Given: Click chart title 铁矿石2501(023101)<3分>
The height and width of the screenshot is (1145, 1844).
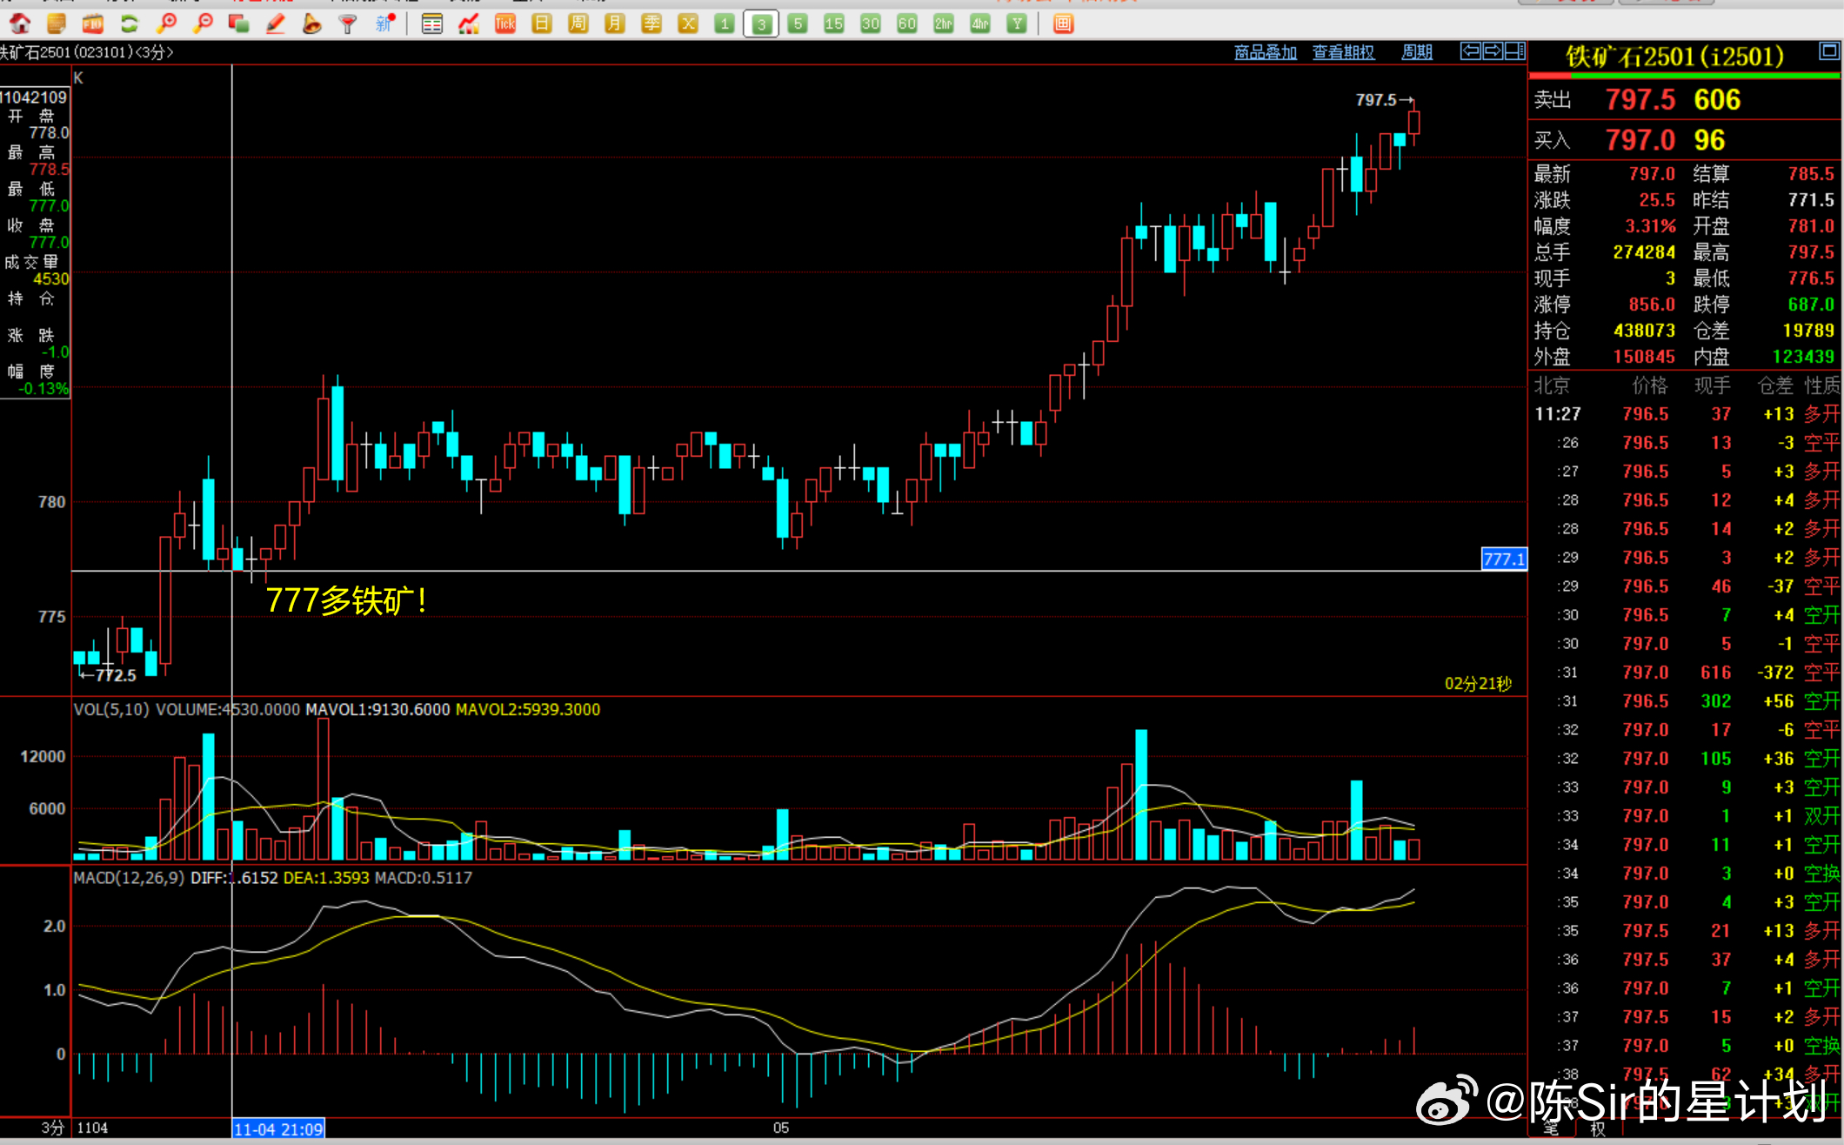Looking at the screenshot, I should tap(87, 52).
